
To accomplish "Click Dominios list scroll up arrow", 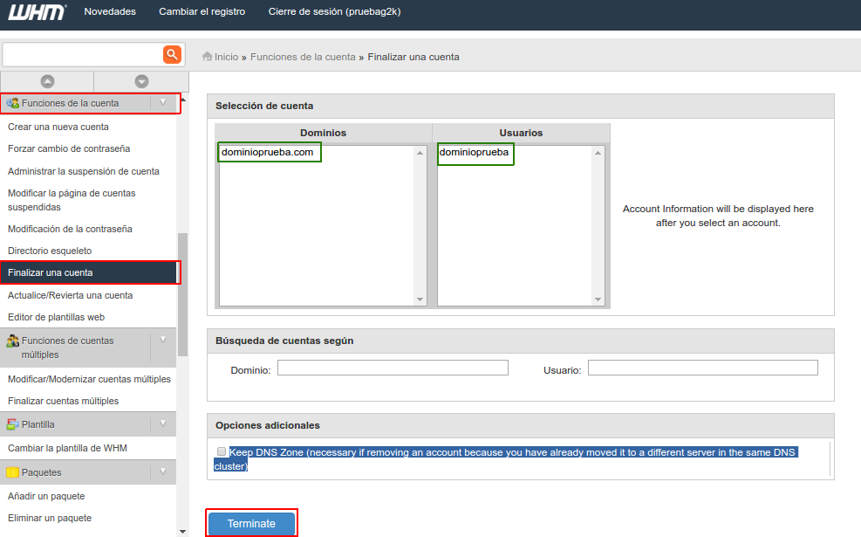I will [x=420, y=153].
